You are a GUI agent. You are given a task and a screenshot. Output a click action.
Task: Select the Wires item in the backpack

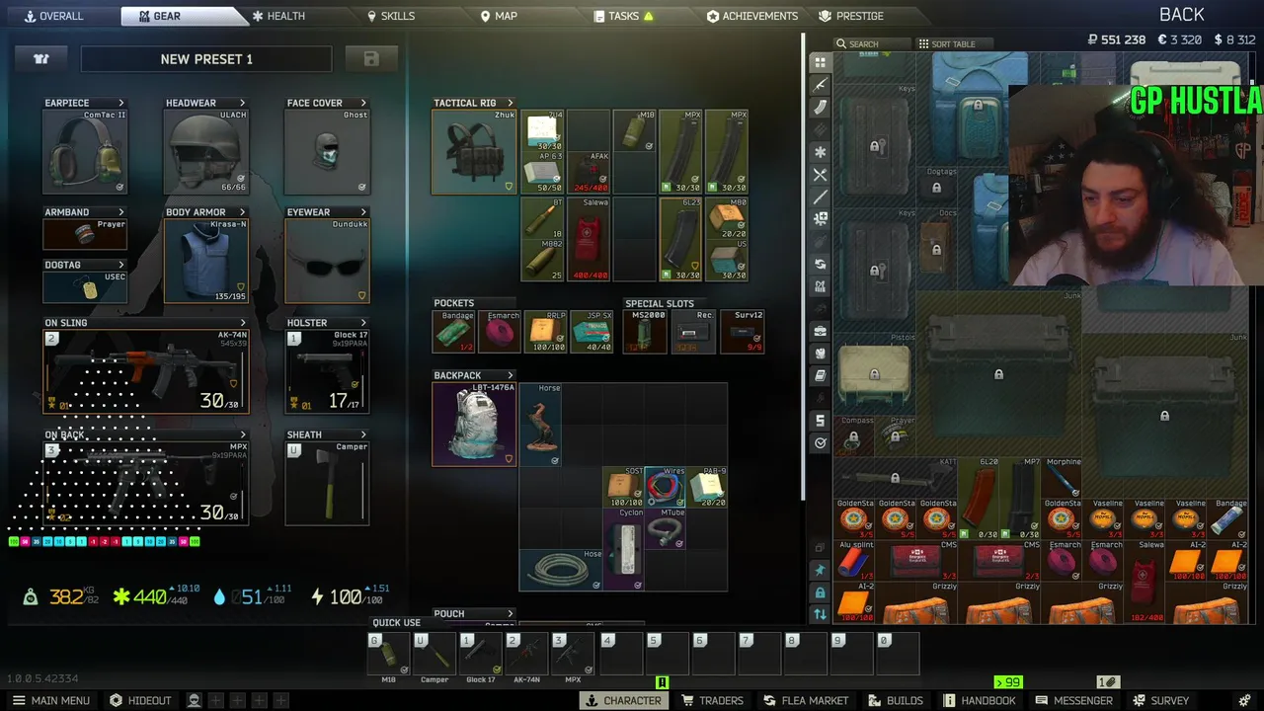pos(665,487)
